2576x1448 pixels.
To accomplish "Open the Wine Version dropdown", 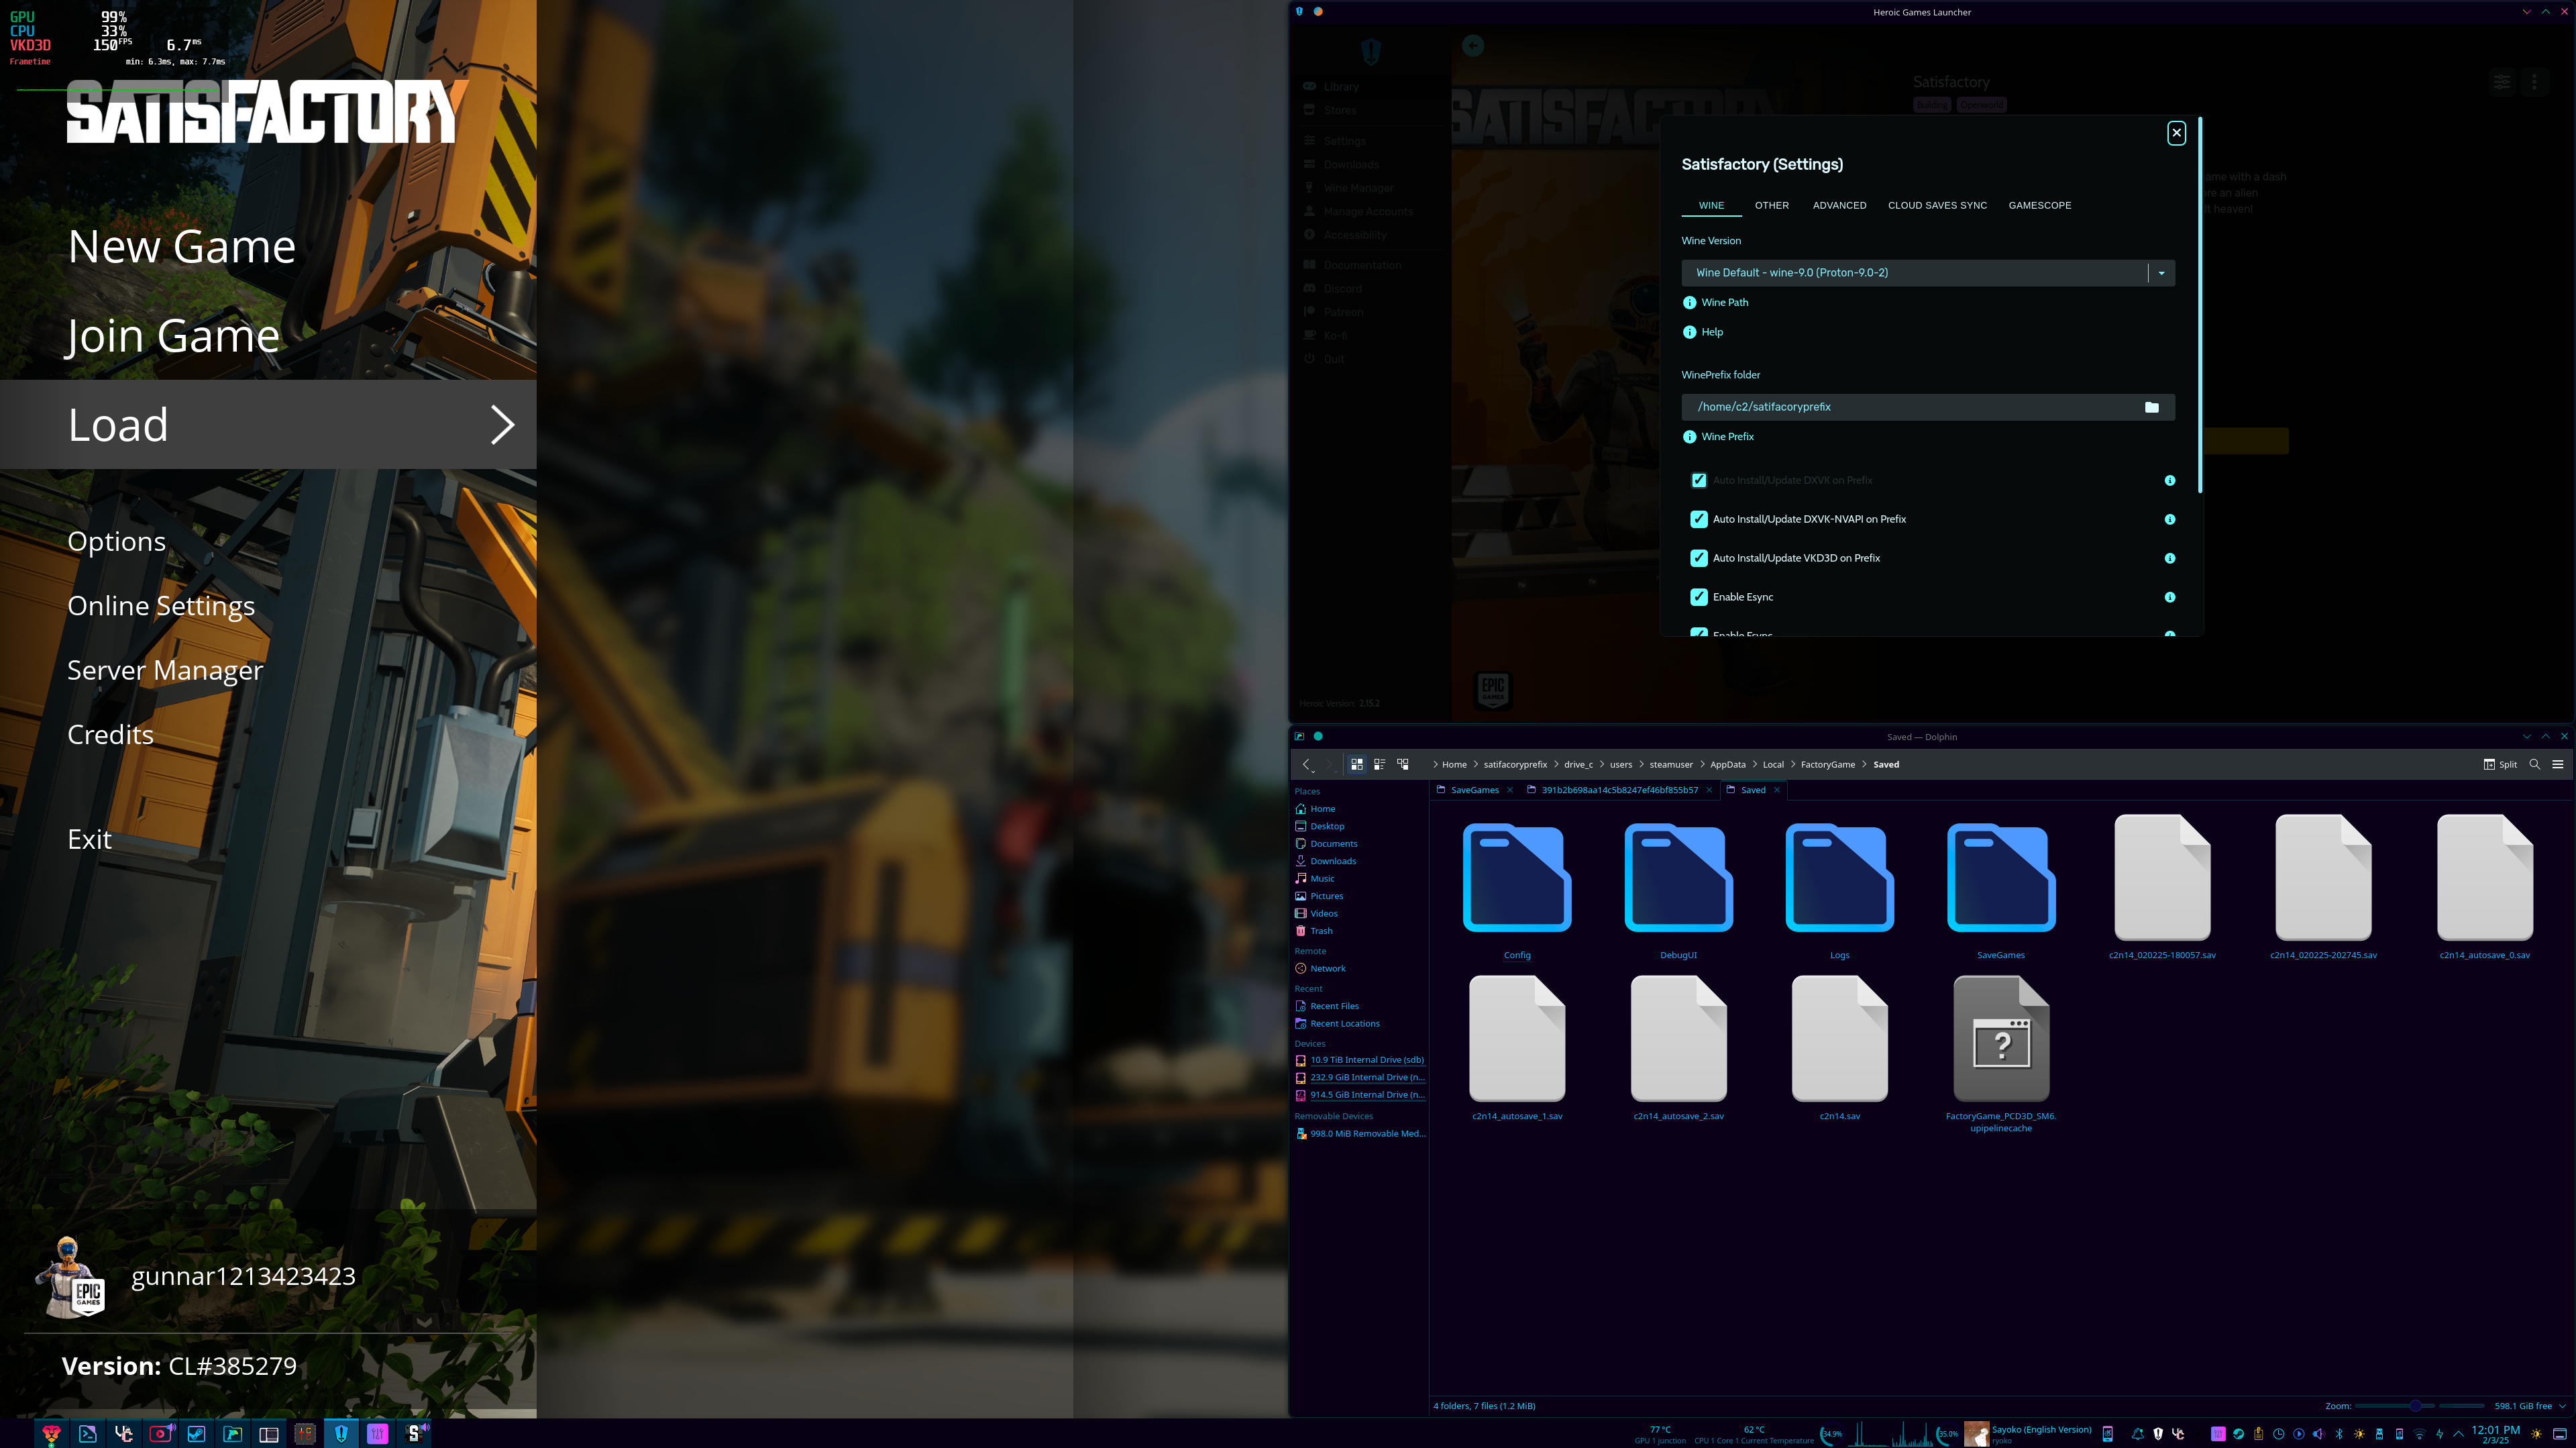I will coord(2161,273).
